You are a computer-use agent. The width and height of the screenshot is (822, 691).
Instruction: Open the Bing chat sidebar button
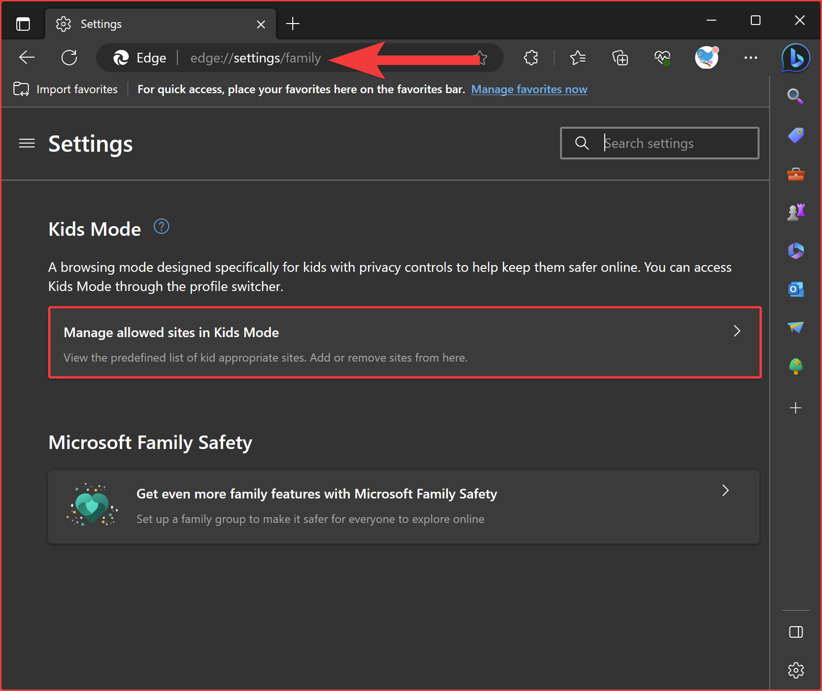coord(796,58)
